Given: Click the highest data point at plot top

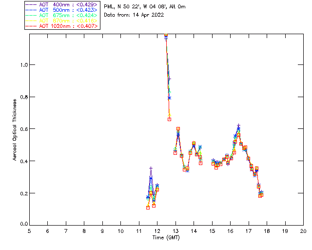Looking at the screenshot, I should (x=166, y=35).
